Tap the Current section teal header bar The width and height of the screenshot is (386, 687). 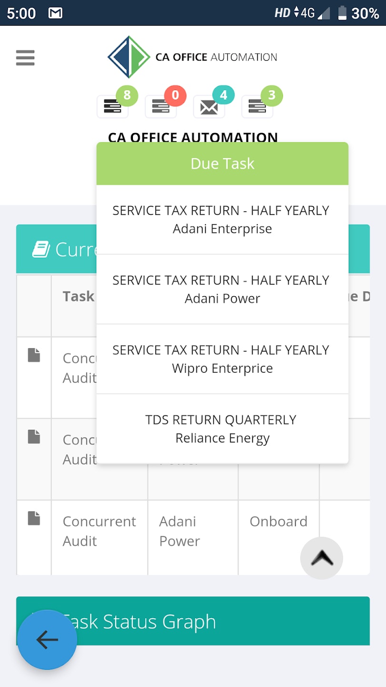pos(55,249)
